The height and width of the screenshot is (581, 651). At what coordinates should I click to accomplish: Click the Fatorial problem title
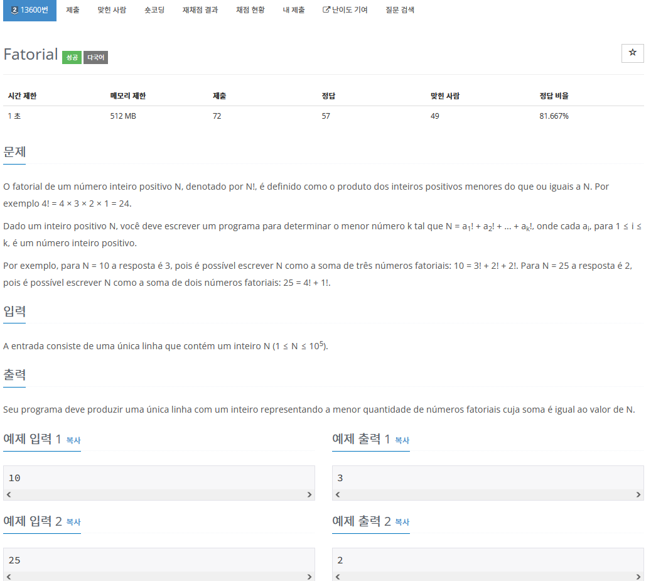pos(31,55)
